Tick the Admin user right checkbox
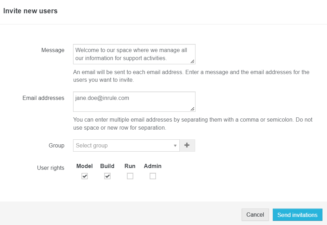This screenshot has width=327, height=225. click(x=153, y=176)
